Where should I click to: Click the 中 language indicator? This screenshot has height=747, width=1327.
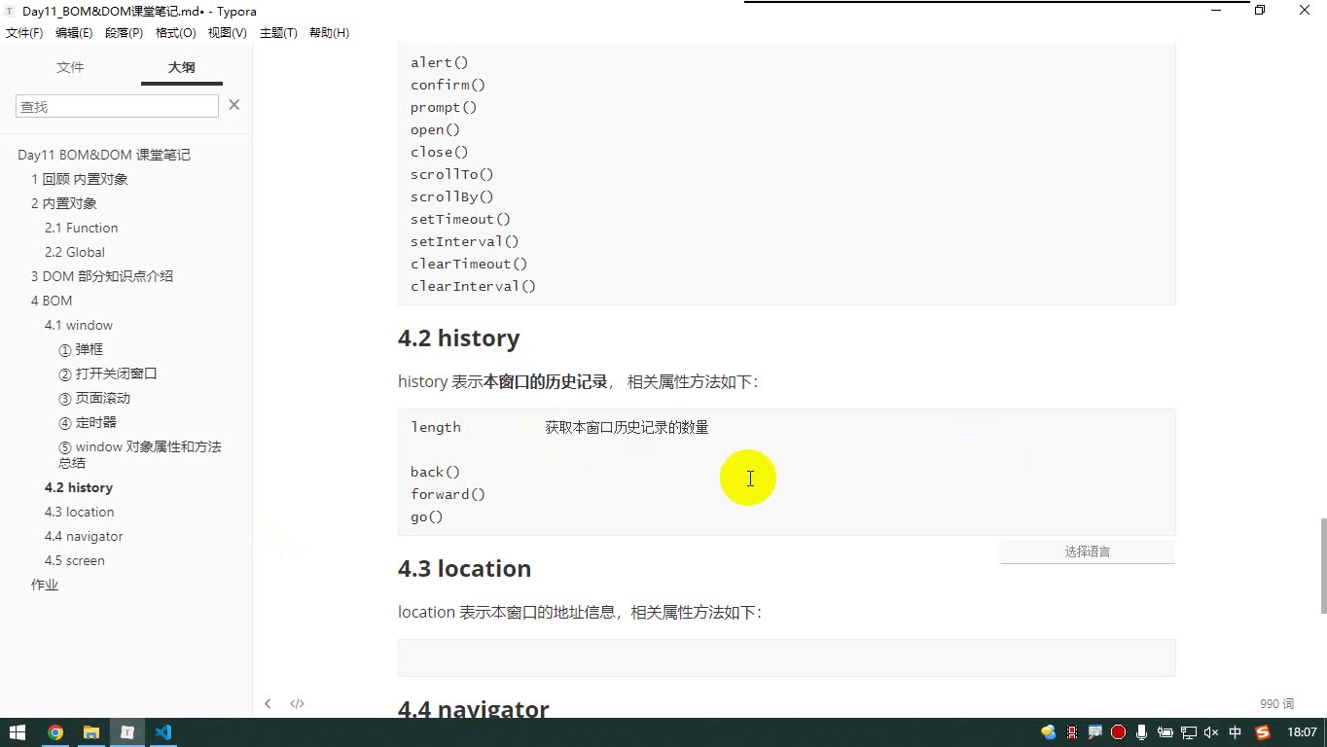(1236, 732)
